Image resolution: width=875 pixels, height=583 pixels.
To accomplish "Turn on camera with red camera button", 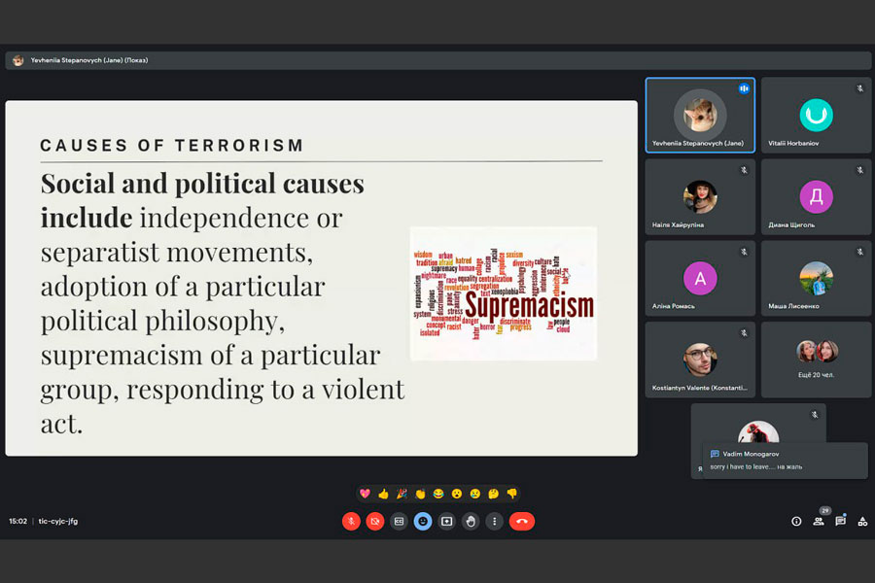I will click(375, 521).
